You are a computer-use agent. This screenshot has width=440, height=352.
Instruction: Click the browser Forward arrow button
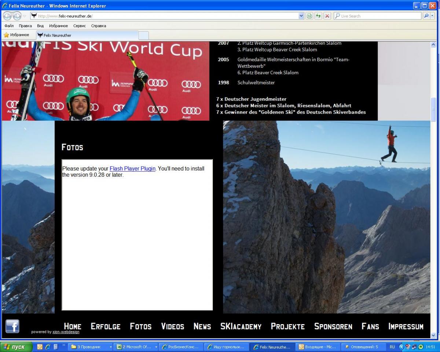coord(17,16)
